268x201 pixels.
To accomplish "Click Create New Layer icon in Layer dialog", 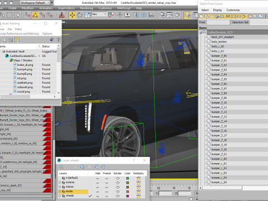I will tap(61, 167).
